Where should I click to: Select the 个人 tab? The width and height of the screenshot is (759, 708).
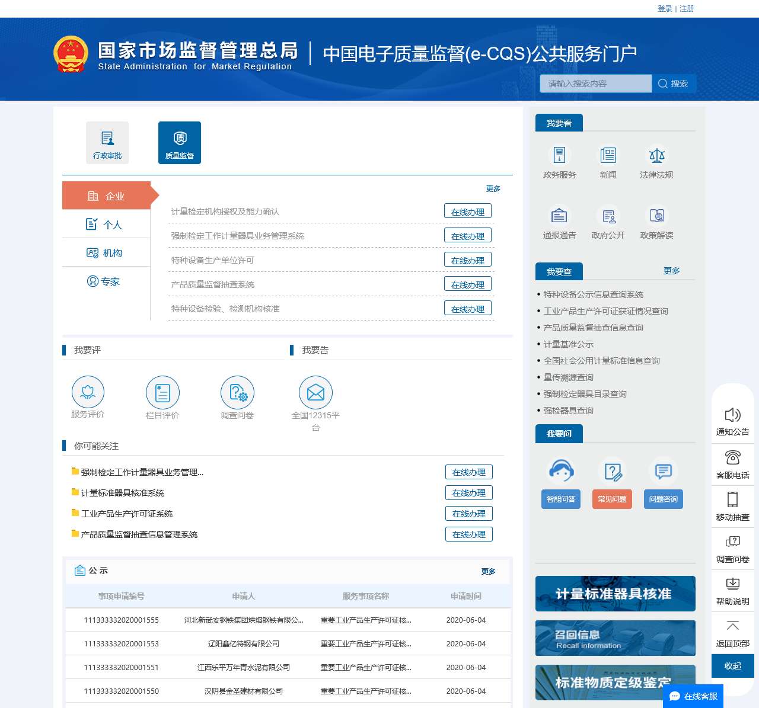pos(106,225)
